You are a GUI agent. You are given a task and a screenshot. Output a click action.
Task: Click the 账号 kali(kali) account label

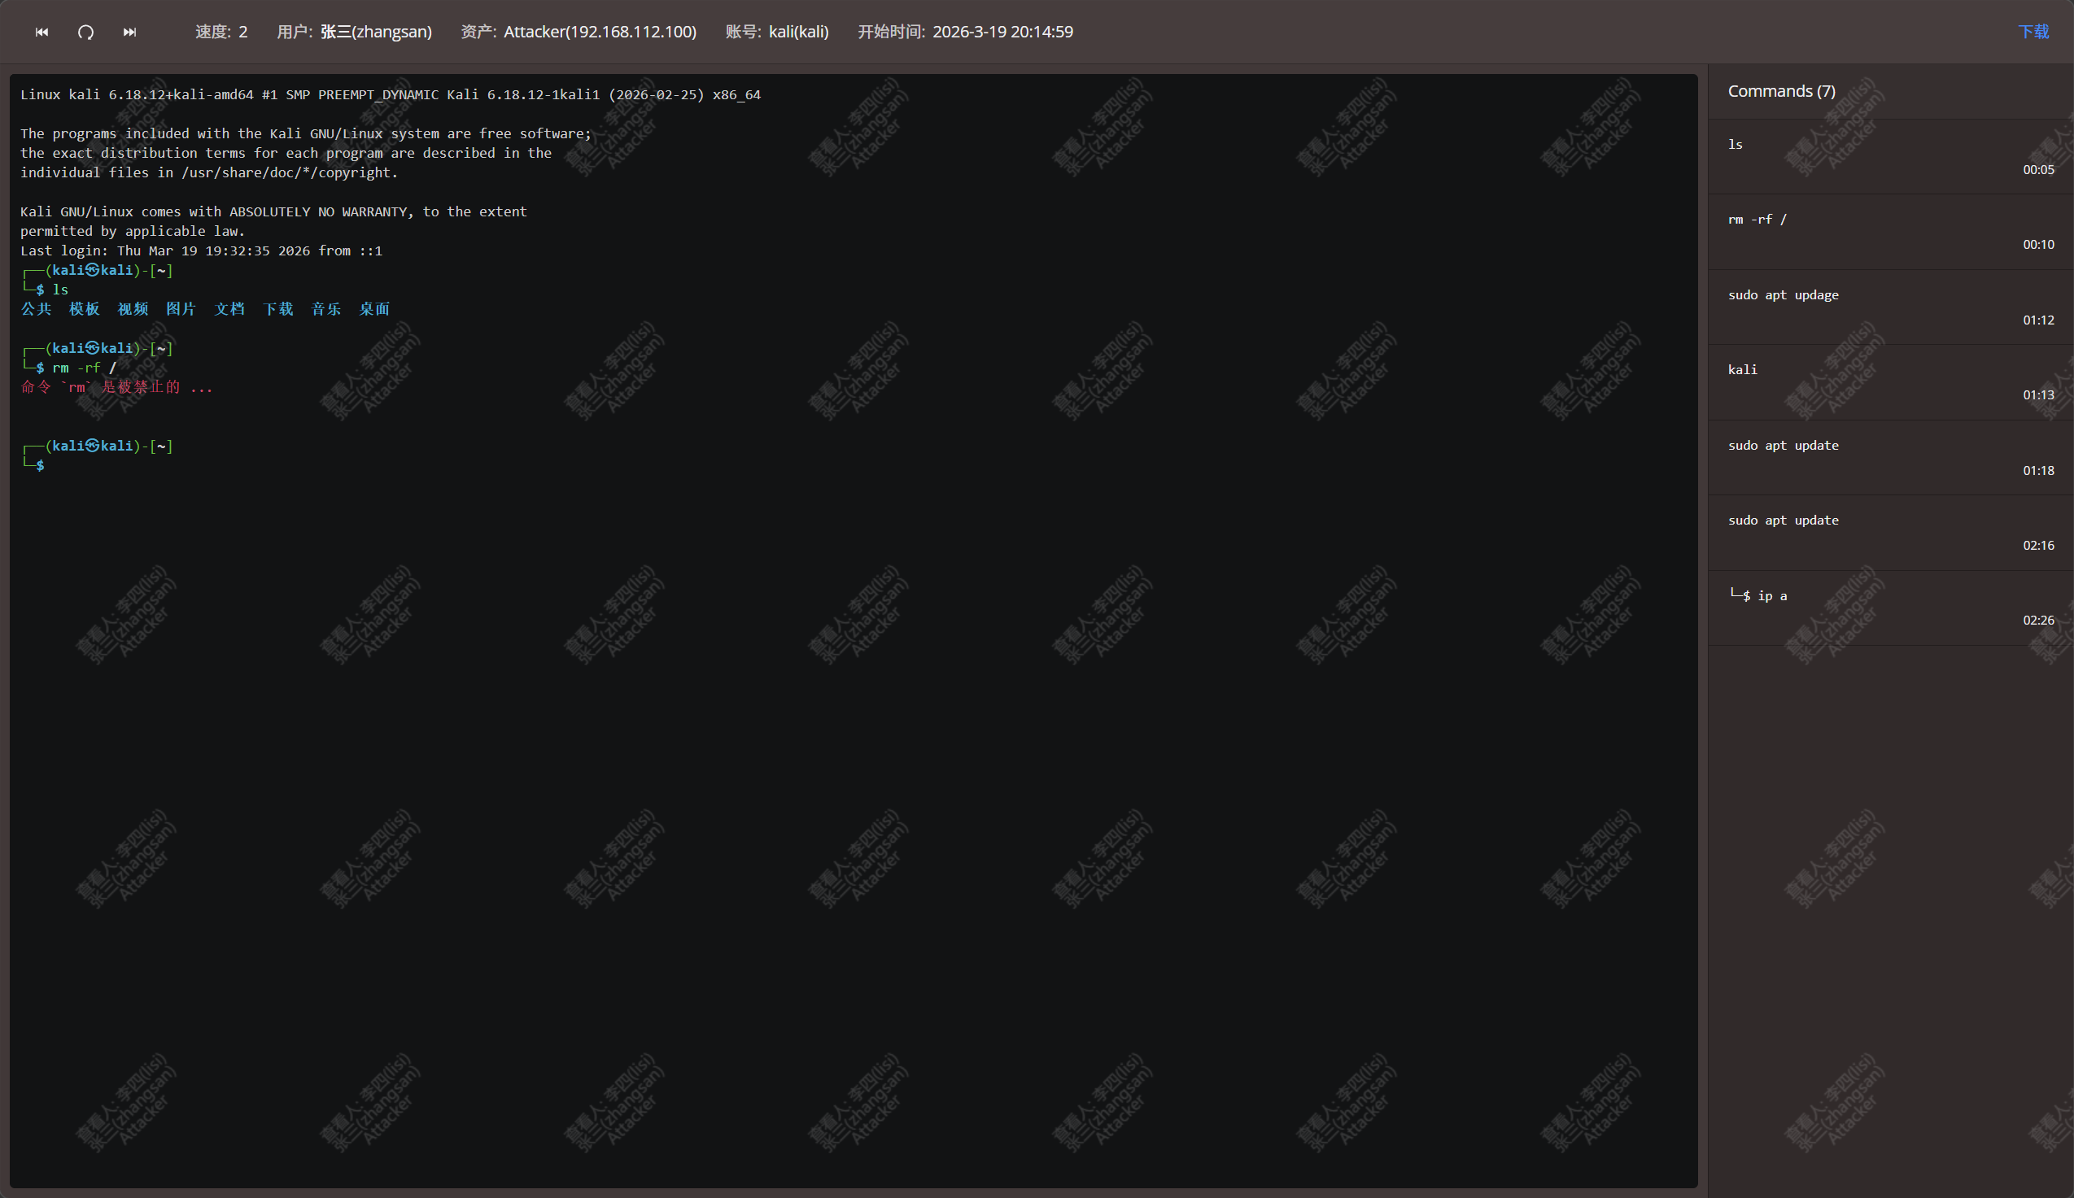click(777, 32)
